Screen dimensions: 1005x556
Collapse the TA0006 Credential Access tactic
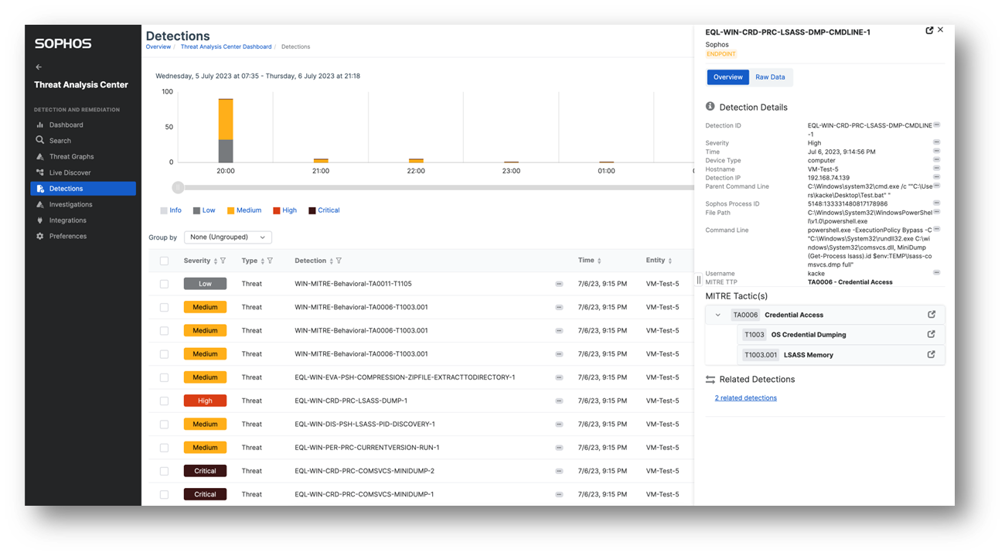[718, 316]
